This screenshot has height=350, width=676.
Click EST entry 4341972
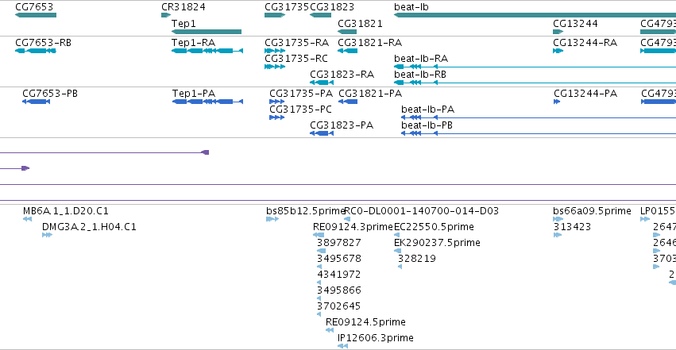click(319, 283)
